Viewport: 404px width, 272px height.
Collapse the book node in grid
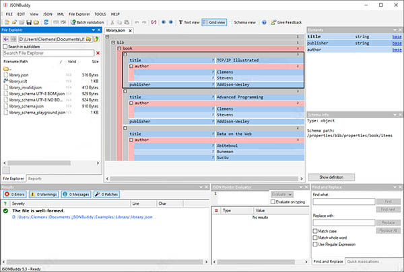click(x=120, y=49)
